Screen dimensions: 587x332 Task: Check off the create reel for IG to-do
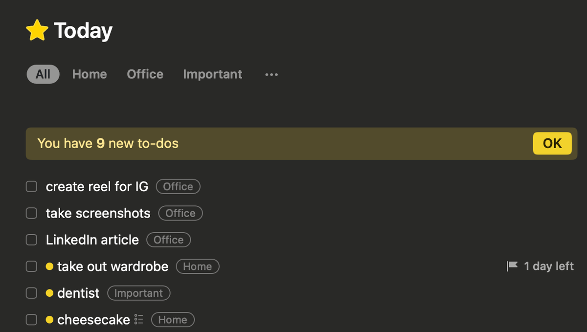click(x=31, y=186)
